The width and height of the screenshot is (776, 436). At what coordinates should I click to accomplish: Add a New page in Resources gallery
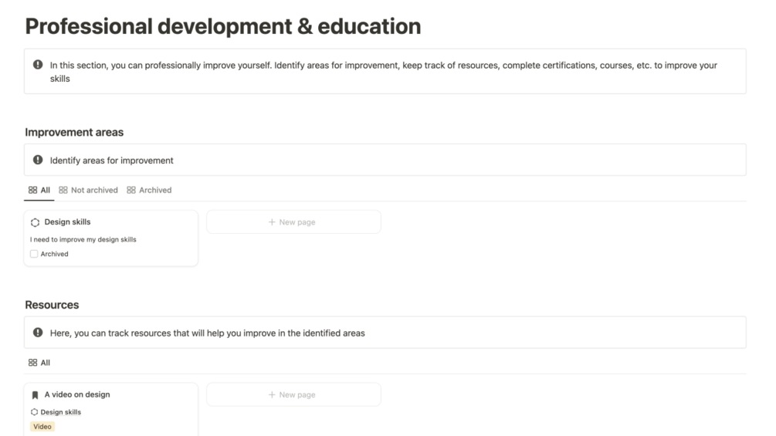[x=293, y=395]
